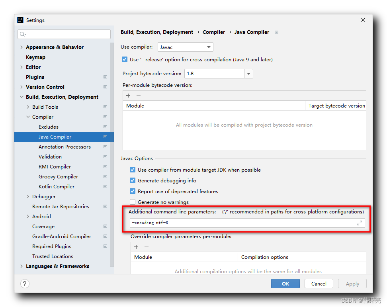Uncheck Generate debugging info
387x307 pixels.
pyautogui.click(x=133, y=181)
